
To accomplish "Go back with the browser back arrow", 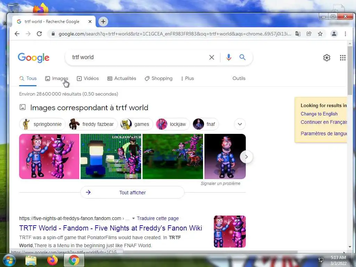I will (x=17, y=34).
